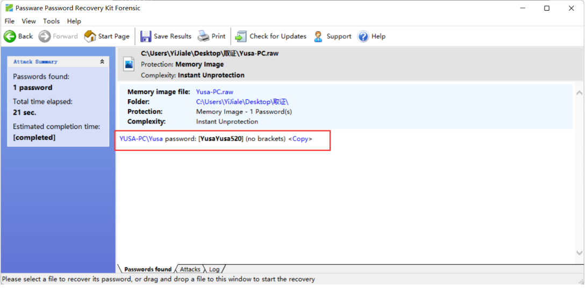Image resolution: width=587 pixels, height=292 pixels.
Task: Select the recovered password YusaYusa520 text
Action: pos(221,138)
